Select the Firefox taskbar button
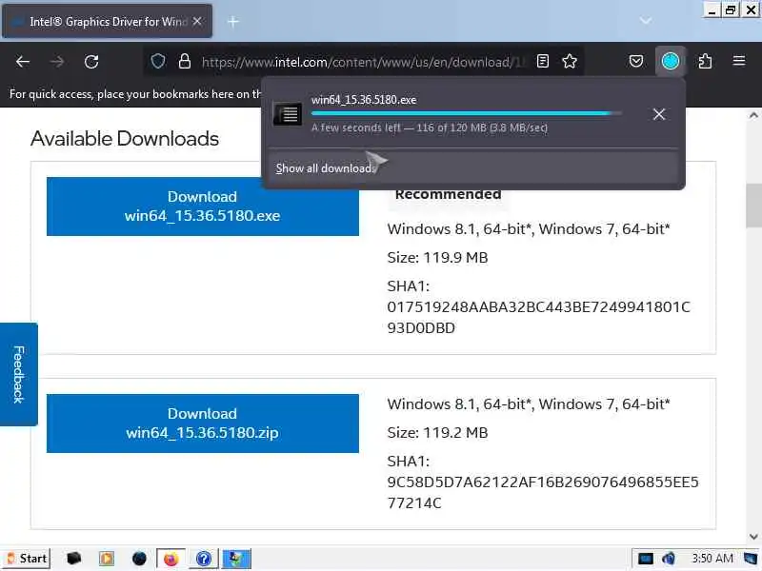Screen dimensions: 762x571 point(170,559)
